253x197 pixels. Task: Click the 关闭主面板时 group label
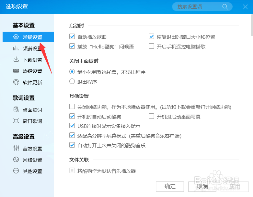pos(84,61)
